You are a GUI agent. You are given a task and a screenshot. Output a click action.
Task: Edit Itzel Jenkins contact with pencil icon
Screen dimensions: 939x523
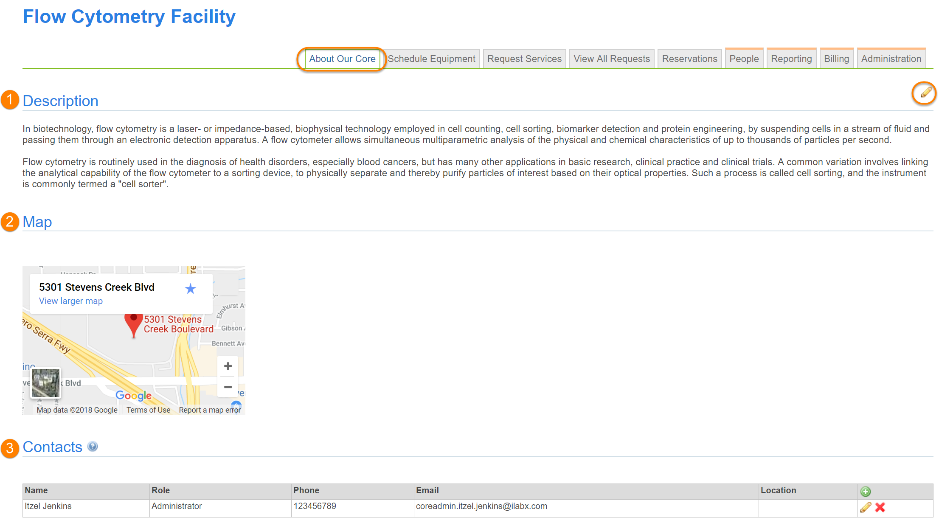[x=865, y=507]
